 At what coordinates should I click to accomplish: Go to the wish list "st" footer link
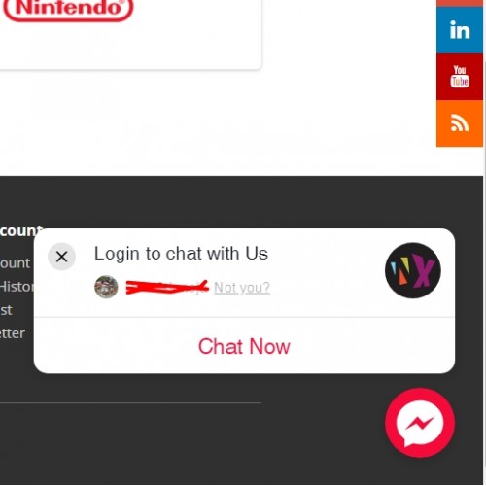[6, 310]
